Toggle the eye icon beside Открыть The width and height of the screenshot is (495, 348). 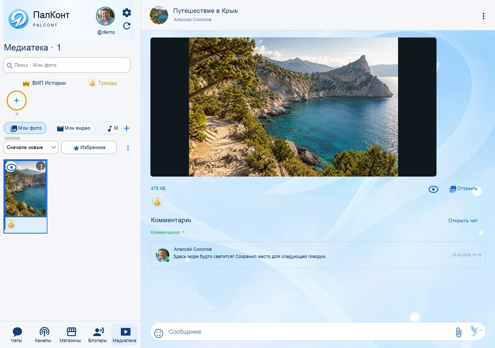click(433, 189)
